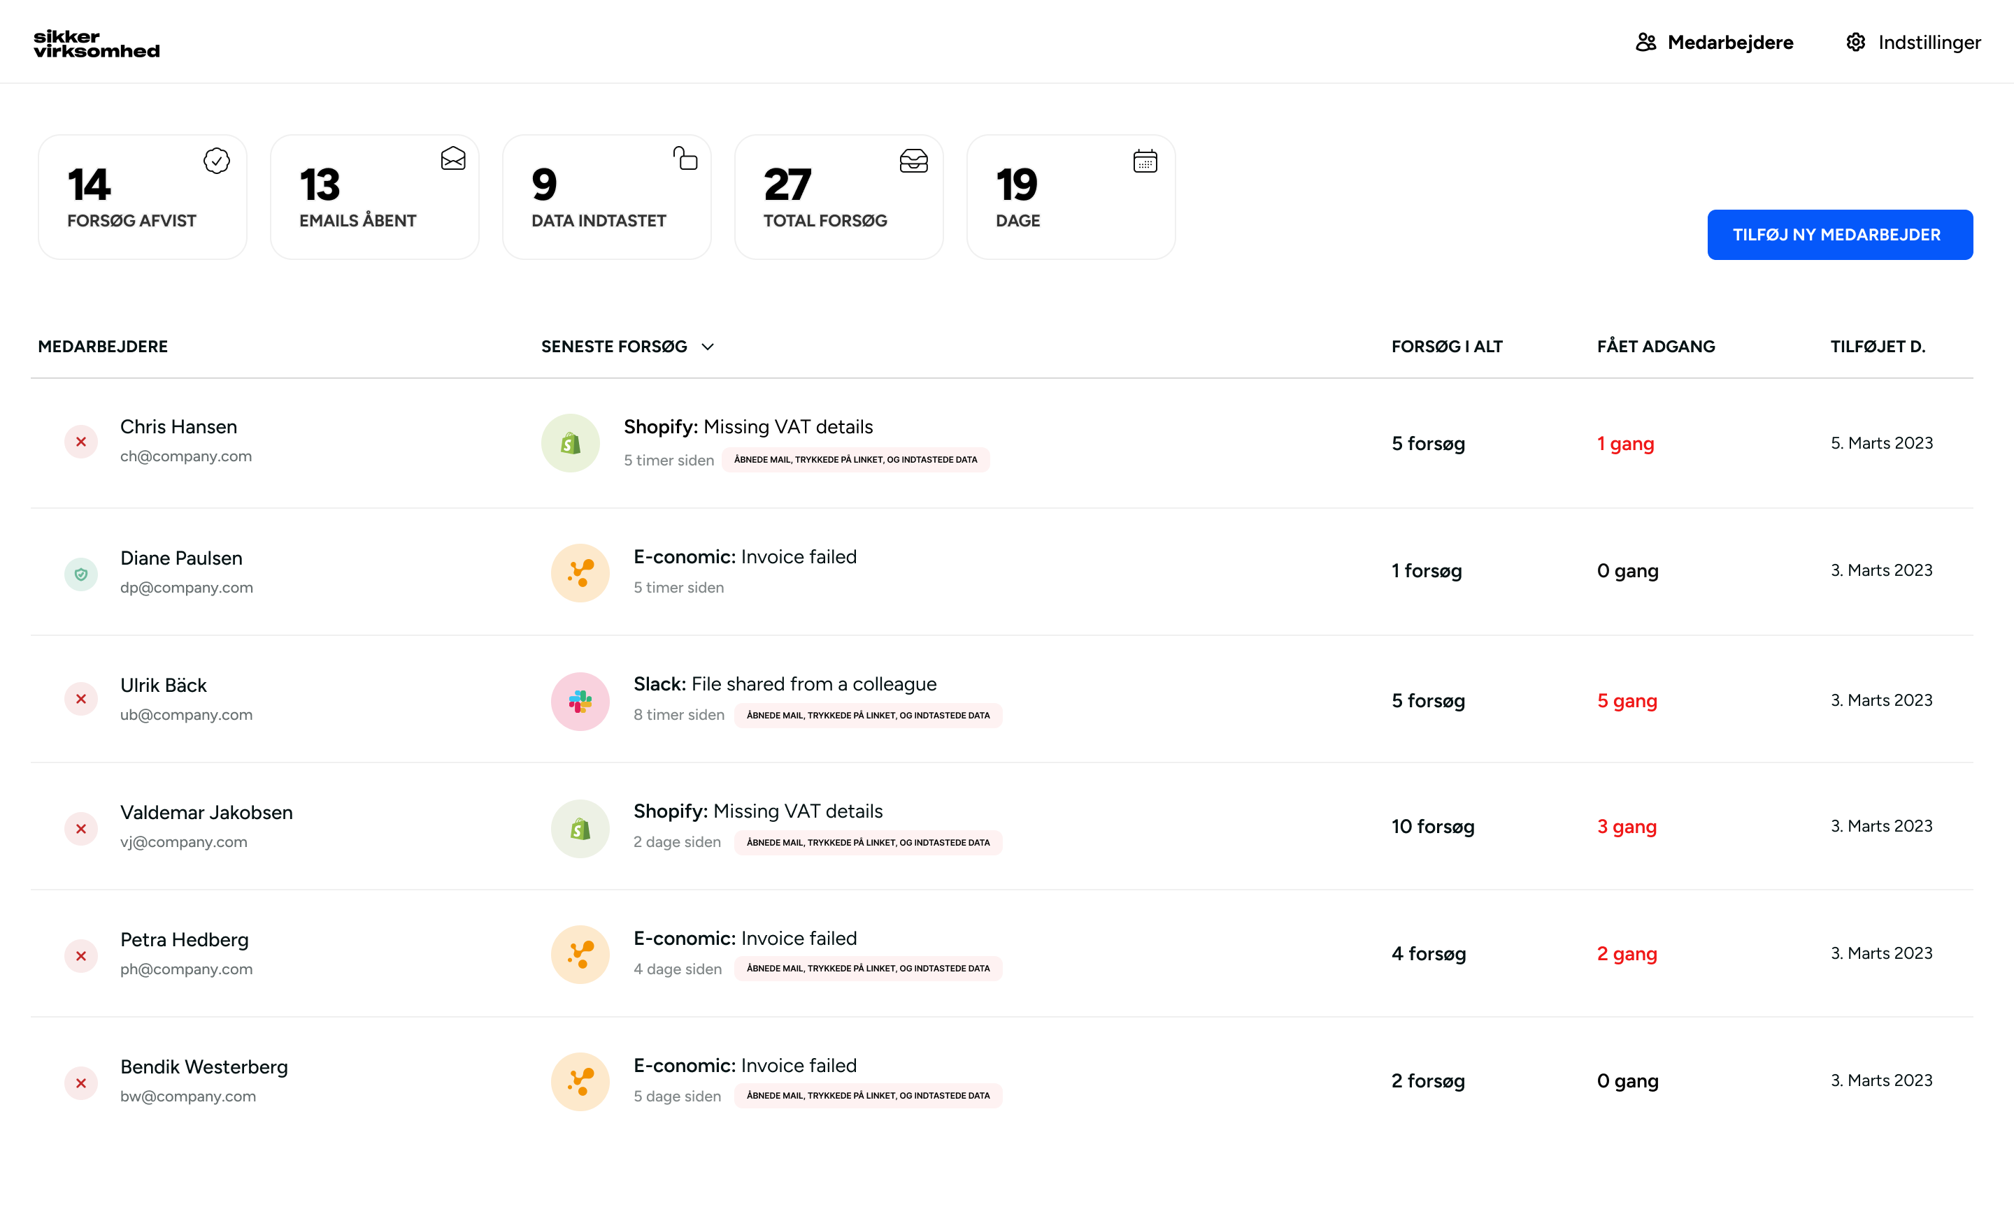
Task: Select the Shopify icon in Chris Hansen's row
Action: tap(571, 442)
